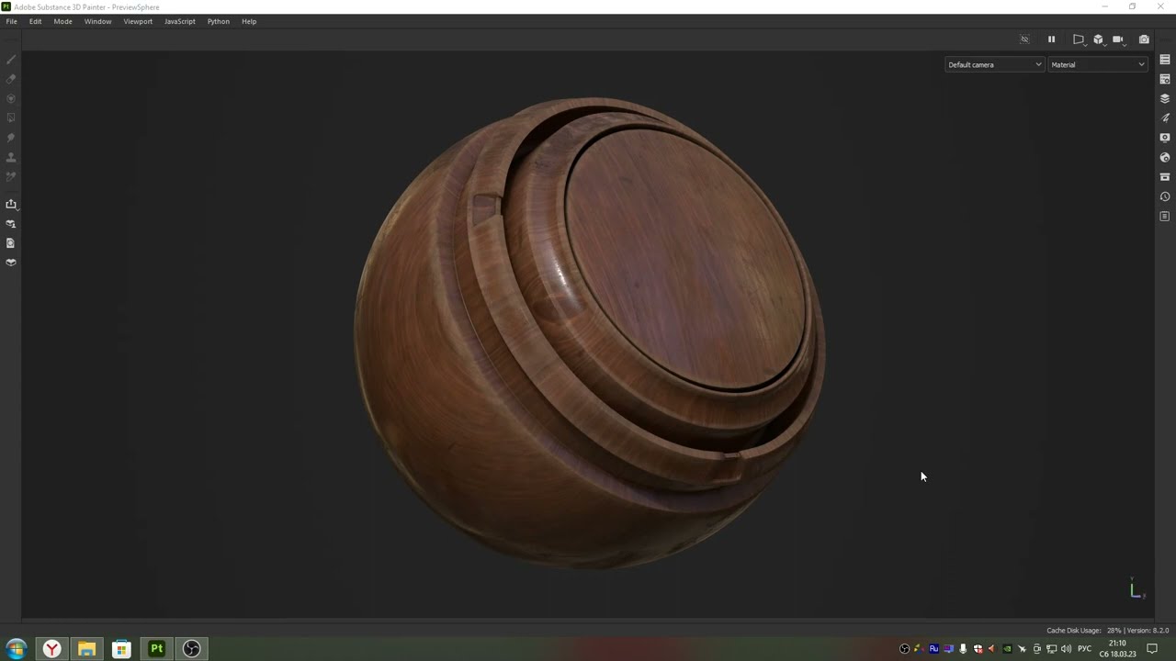Viewport: 1176px width, 661px height.
Task: Click the document resources updater icon
Action: point(11,243)
